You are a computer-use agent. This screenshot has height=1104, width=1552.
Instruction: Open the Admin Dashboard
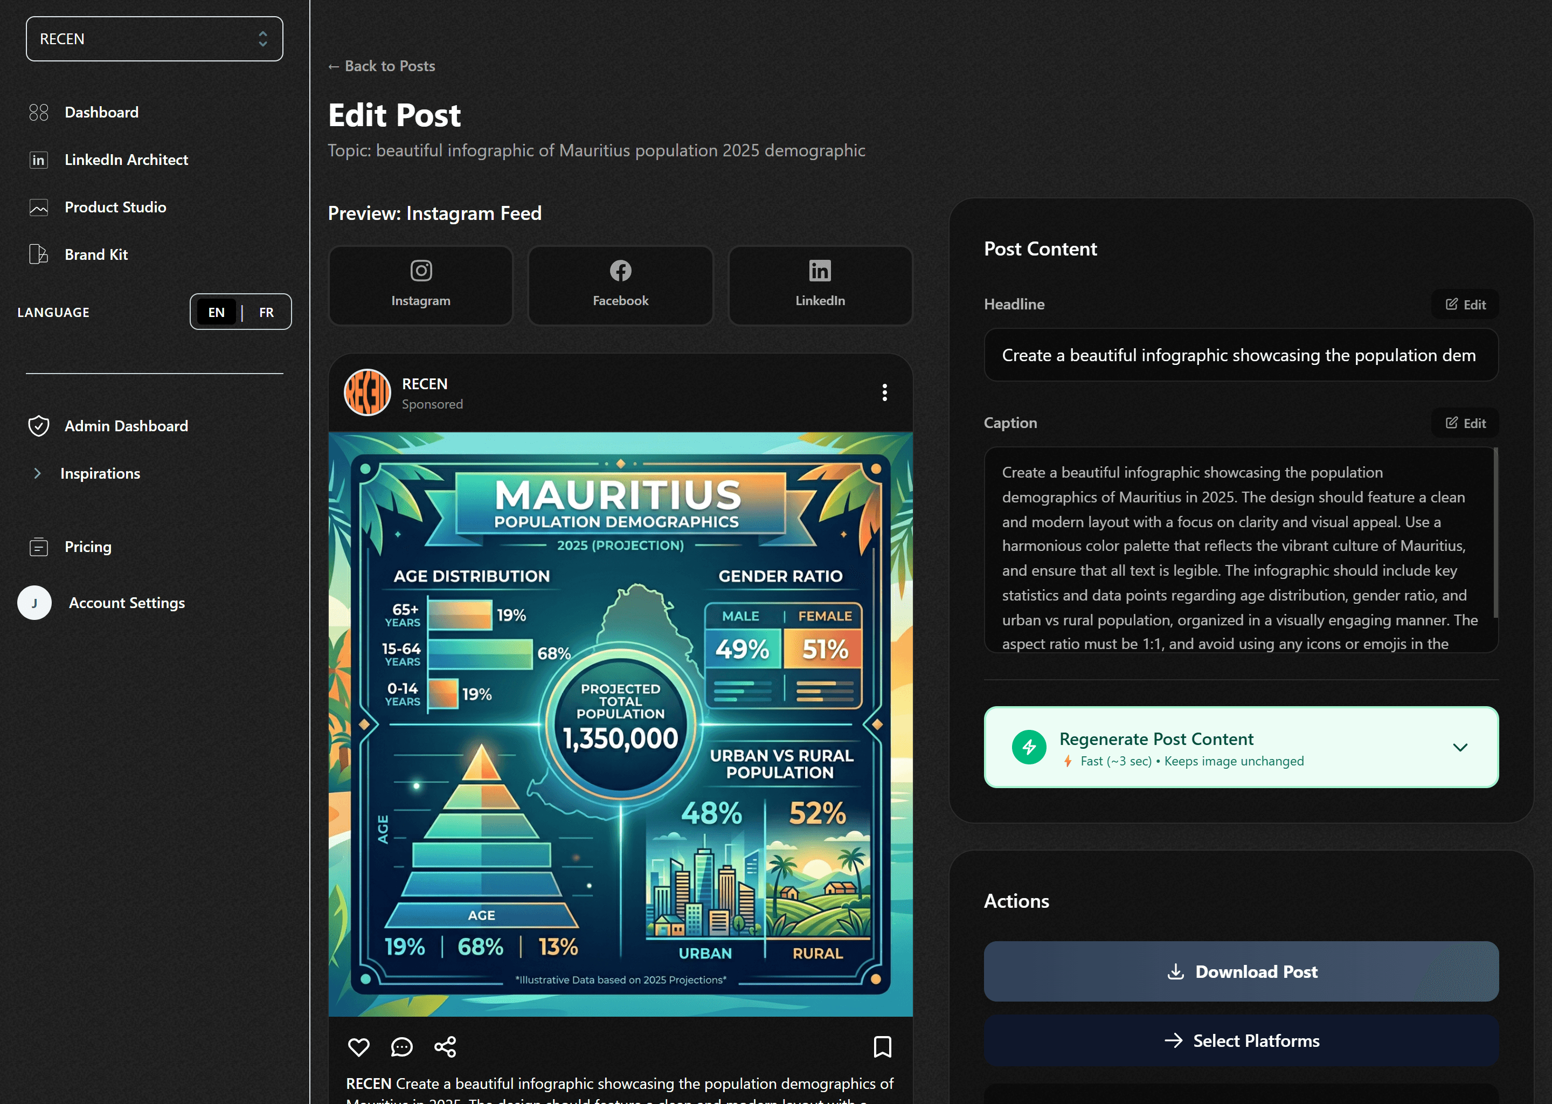[126, 425]
